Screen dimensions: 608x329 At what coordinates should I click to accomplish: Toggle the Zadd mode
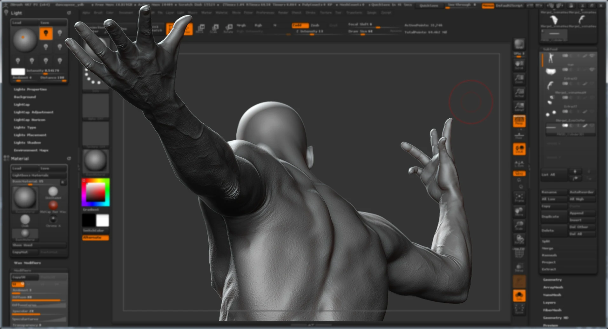300,25
